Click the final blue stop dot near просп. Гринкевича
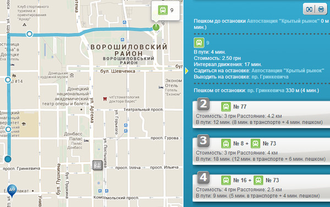Image resolution: width=330 pixels, height=207 pixels. tap(8, 159)
